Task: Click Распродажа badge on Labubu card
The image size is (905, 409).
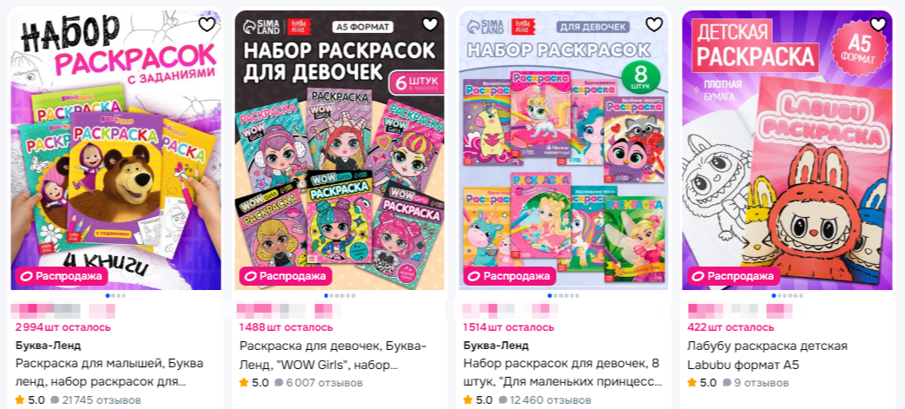Action: (734, 276)
